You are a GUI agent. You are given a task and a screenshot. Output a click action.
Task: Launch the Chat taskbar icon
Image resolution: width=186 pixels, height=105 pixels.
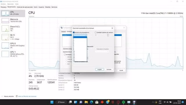click(x=81, y=102)
